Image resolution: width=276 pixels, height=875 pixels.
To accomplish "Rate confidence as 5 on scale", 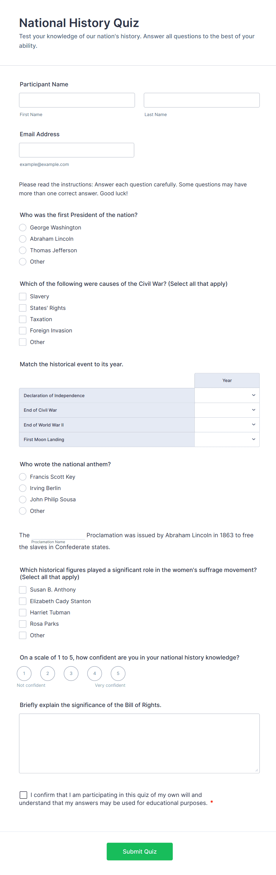I will (x=118, y=673).
